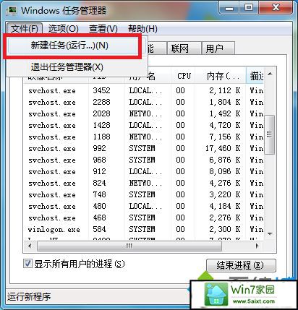Select svchost.exe row with PID 824
Screen dimensions: 298x310
(145, 183)
